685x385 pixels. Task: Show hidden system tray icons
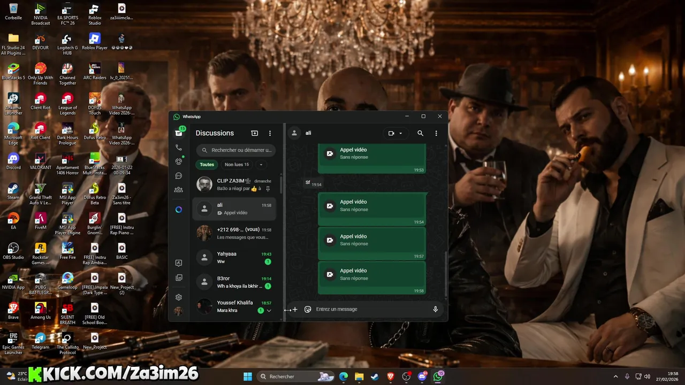(615, 376)
